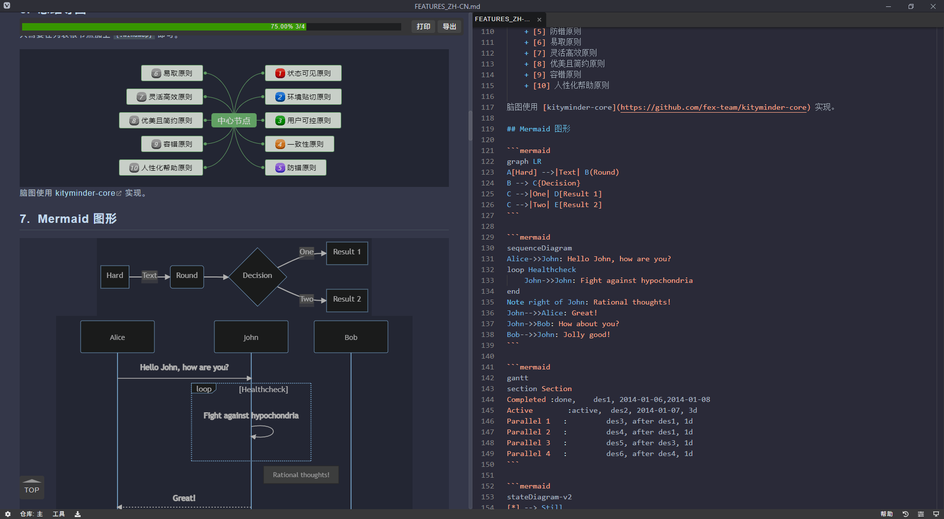The width and height of the screenshot is (944, 519).
Task: Click the Rational thoughts! note box
Action: tap(301, 475)
